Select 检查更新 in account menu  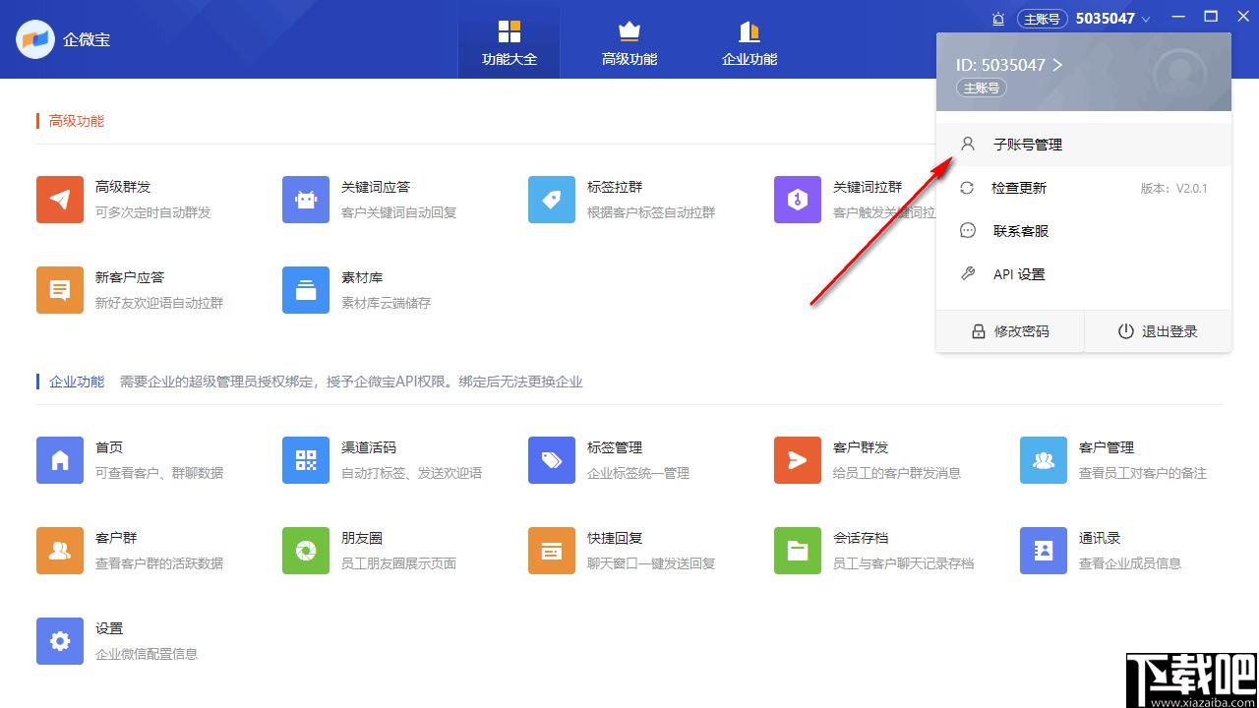(x=1084, y=188)
